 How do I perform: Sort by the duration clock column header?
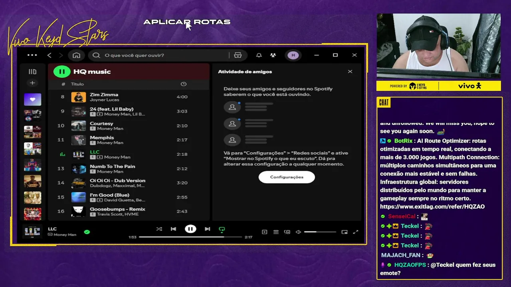(183, 84)
